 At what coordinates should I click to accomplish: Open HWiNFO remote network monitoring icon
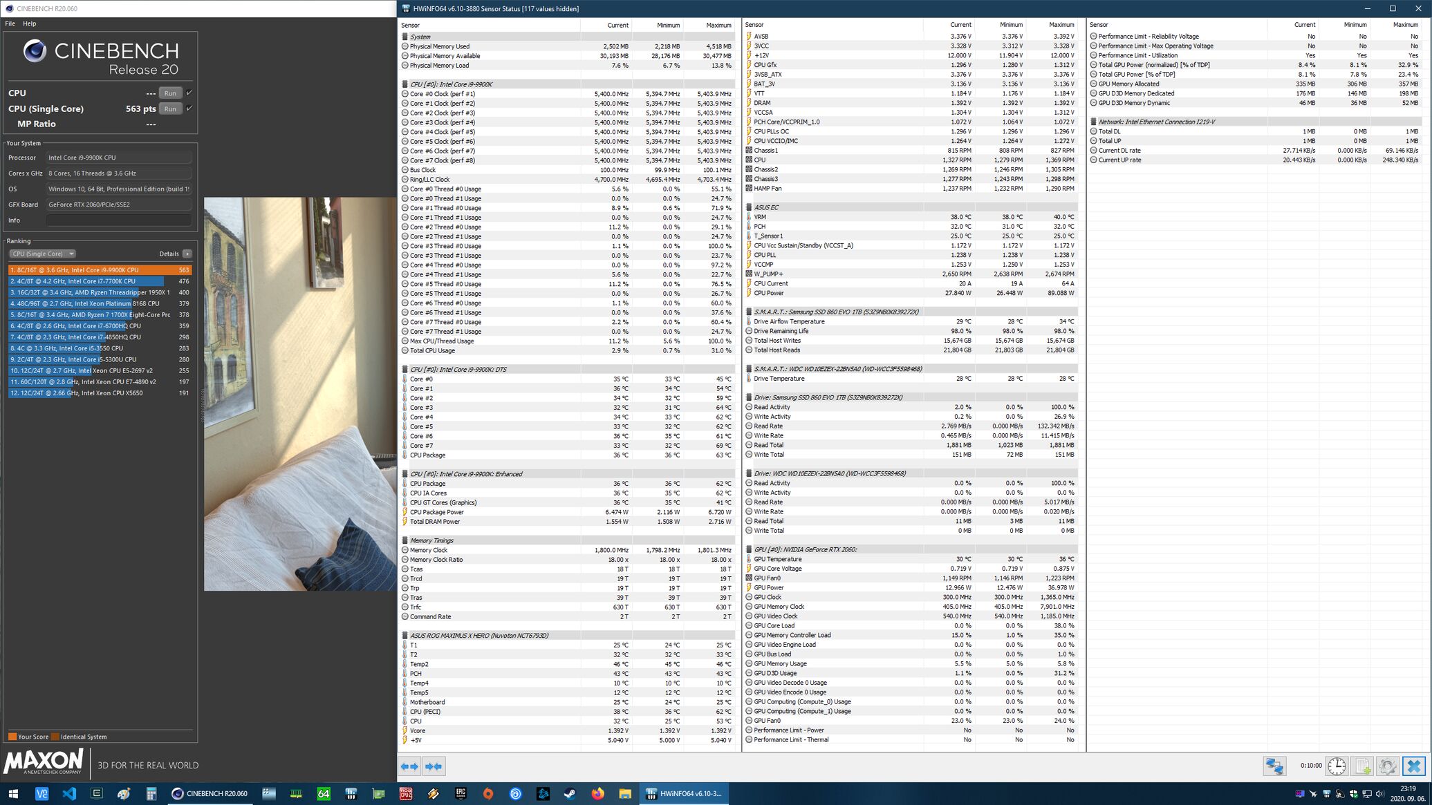coord(1274,766)
